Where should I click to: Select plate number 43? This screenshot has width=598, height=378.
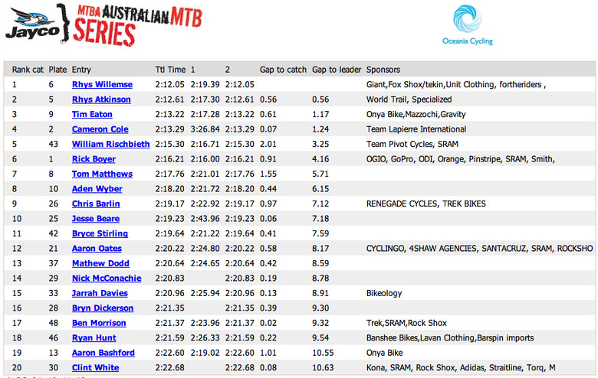point(54,144)
